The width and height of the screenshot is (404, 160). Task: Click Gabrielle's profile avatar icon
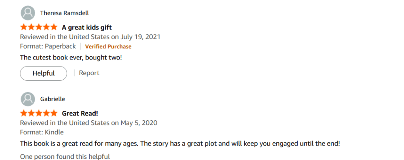(28, 99)
